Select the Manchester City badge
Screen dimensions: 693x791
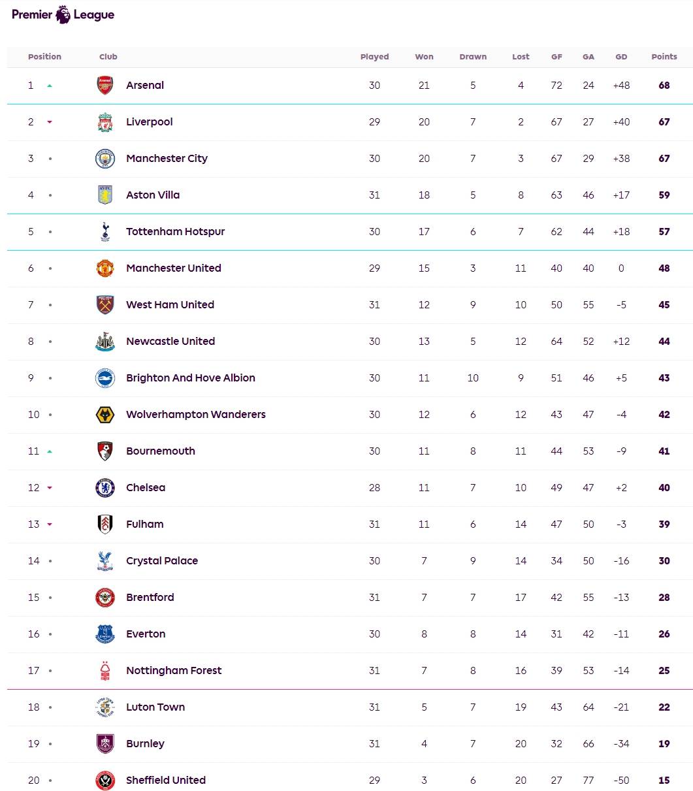tap(105, 159)
